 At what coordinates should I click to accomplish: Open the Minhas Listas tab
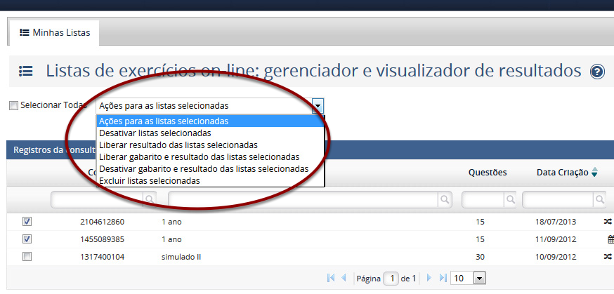coord(54,32)
